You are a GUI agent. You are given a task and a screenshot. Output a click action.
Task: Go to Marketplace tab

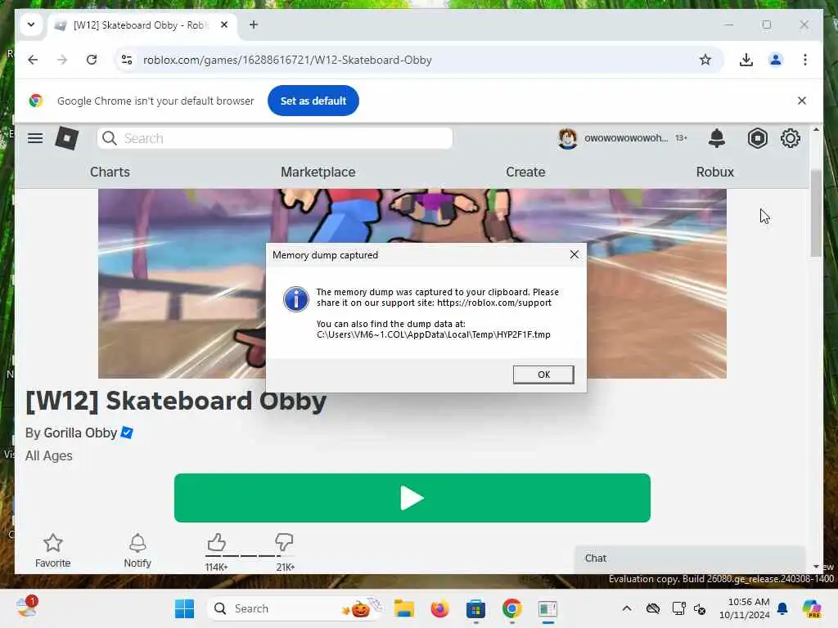click(318, 172)
